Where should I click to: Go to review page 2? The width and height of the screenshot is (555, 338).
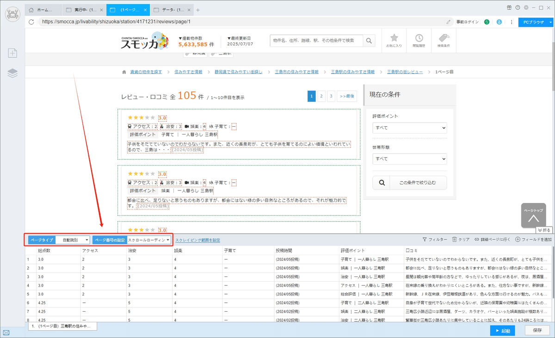tap(321, 96)
